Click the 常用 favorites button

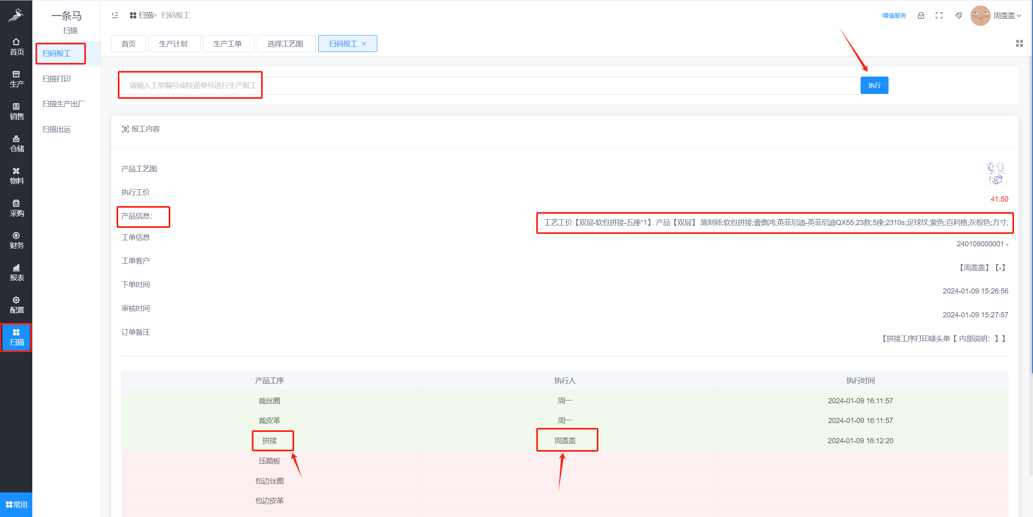tap(16, 504)
